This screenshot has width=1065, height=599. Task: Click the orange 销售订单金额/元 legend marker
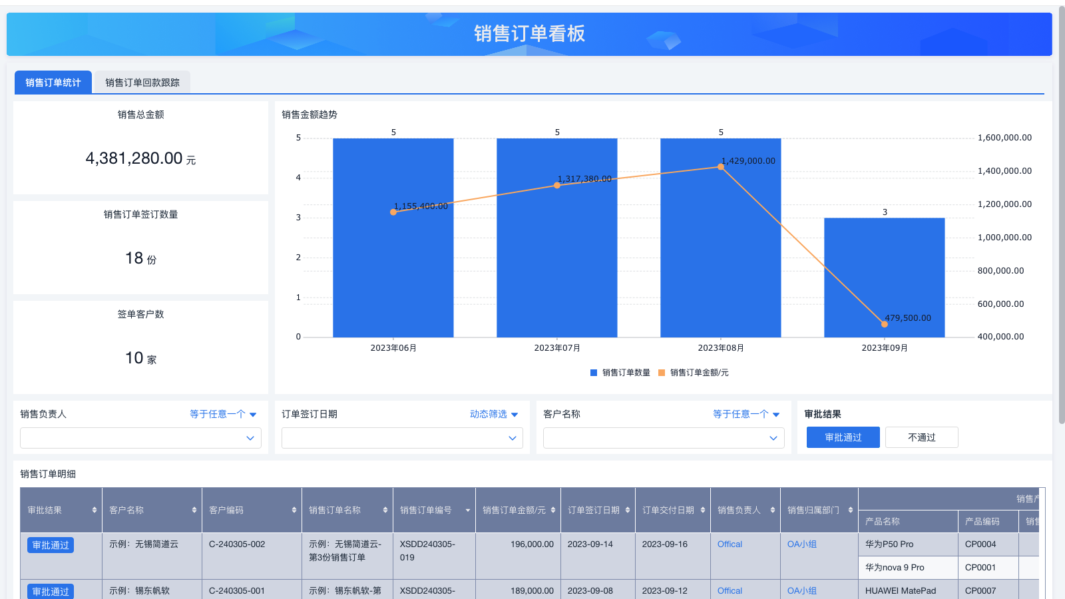coord(661,373)
